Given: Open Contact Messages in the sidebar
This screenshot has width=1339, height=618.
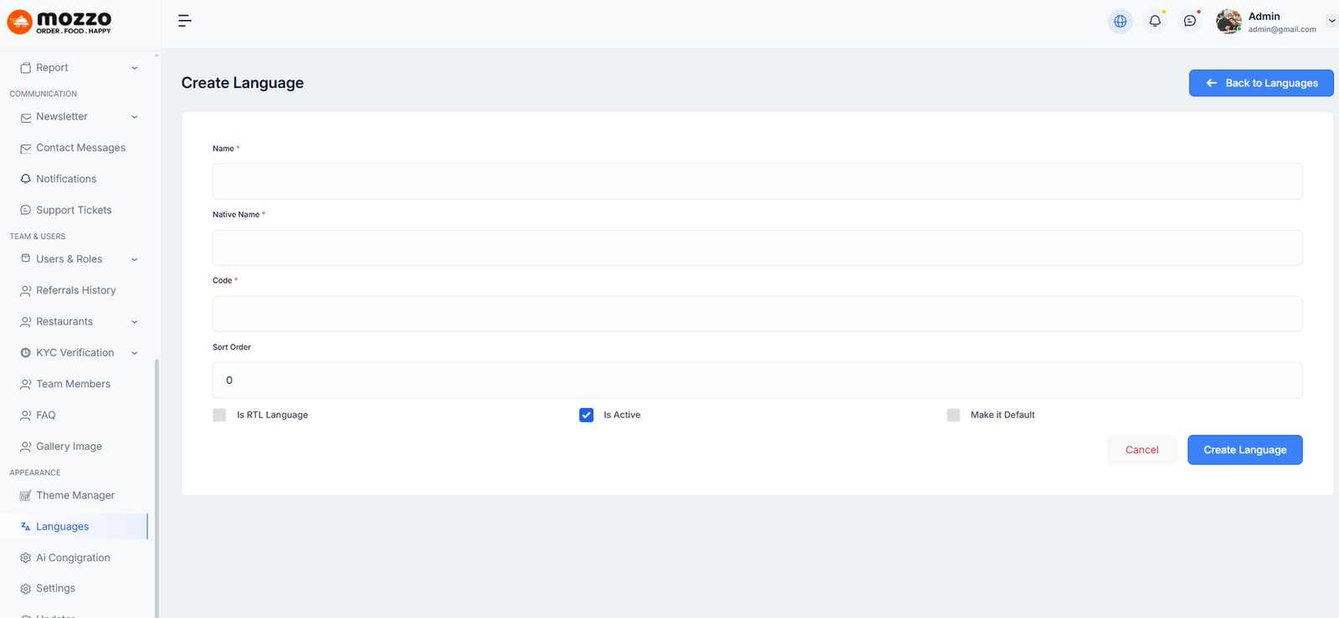Looking at the screenshot, I should pos(80,148).
